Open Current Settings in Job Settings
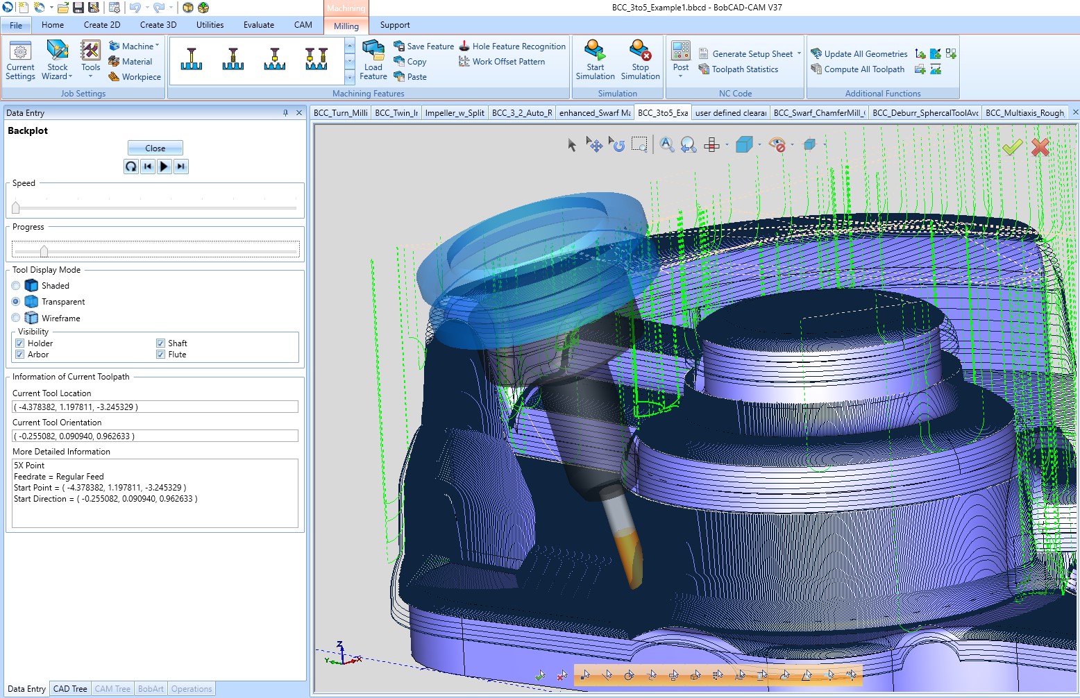1080x698 pixels. click(20, 60)
